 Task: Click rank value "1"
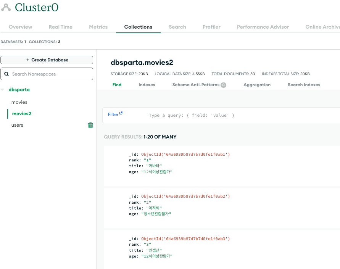(147, 160)
